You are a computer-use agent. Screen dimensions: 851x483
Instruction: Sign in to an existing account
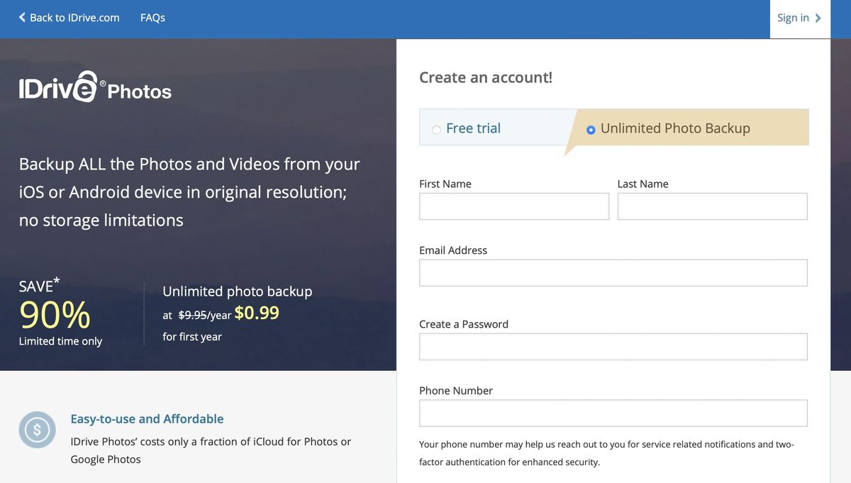(792, 18)
